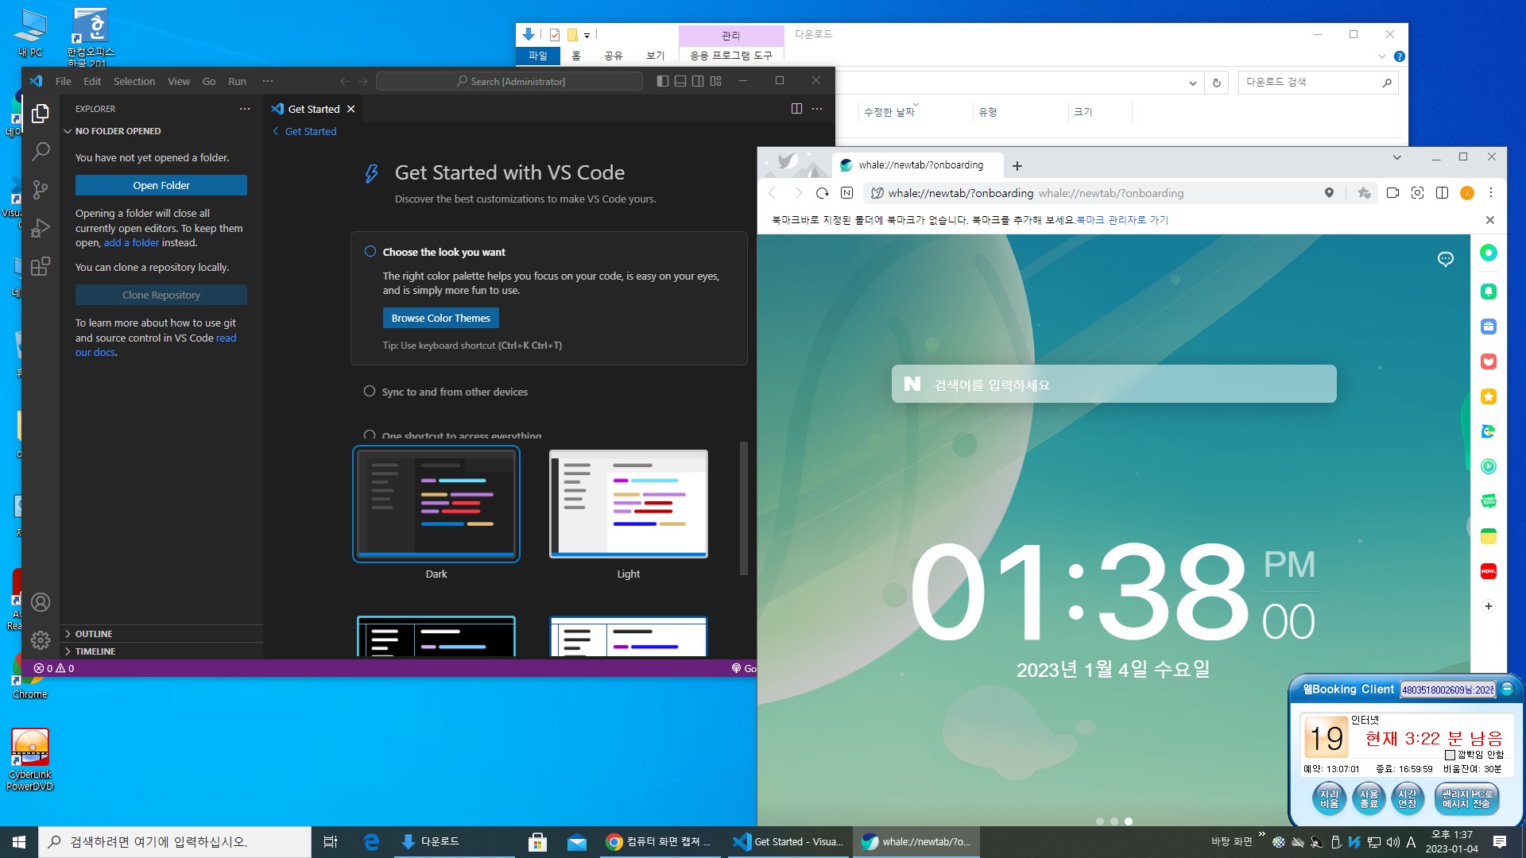The image size is (1526, 858).
Task: Open Run and Debug view in VS Code
Action: pyautogui.click(x=41, y=228)
